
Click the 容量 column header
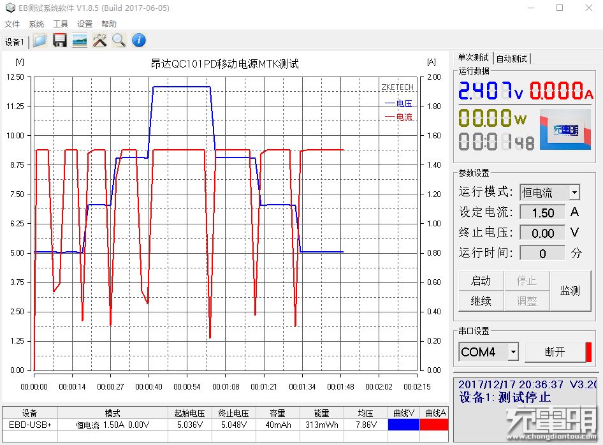point(278,413)
